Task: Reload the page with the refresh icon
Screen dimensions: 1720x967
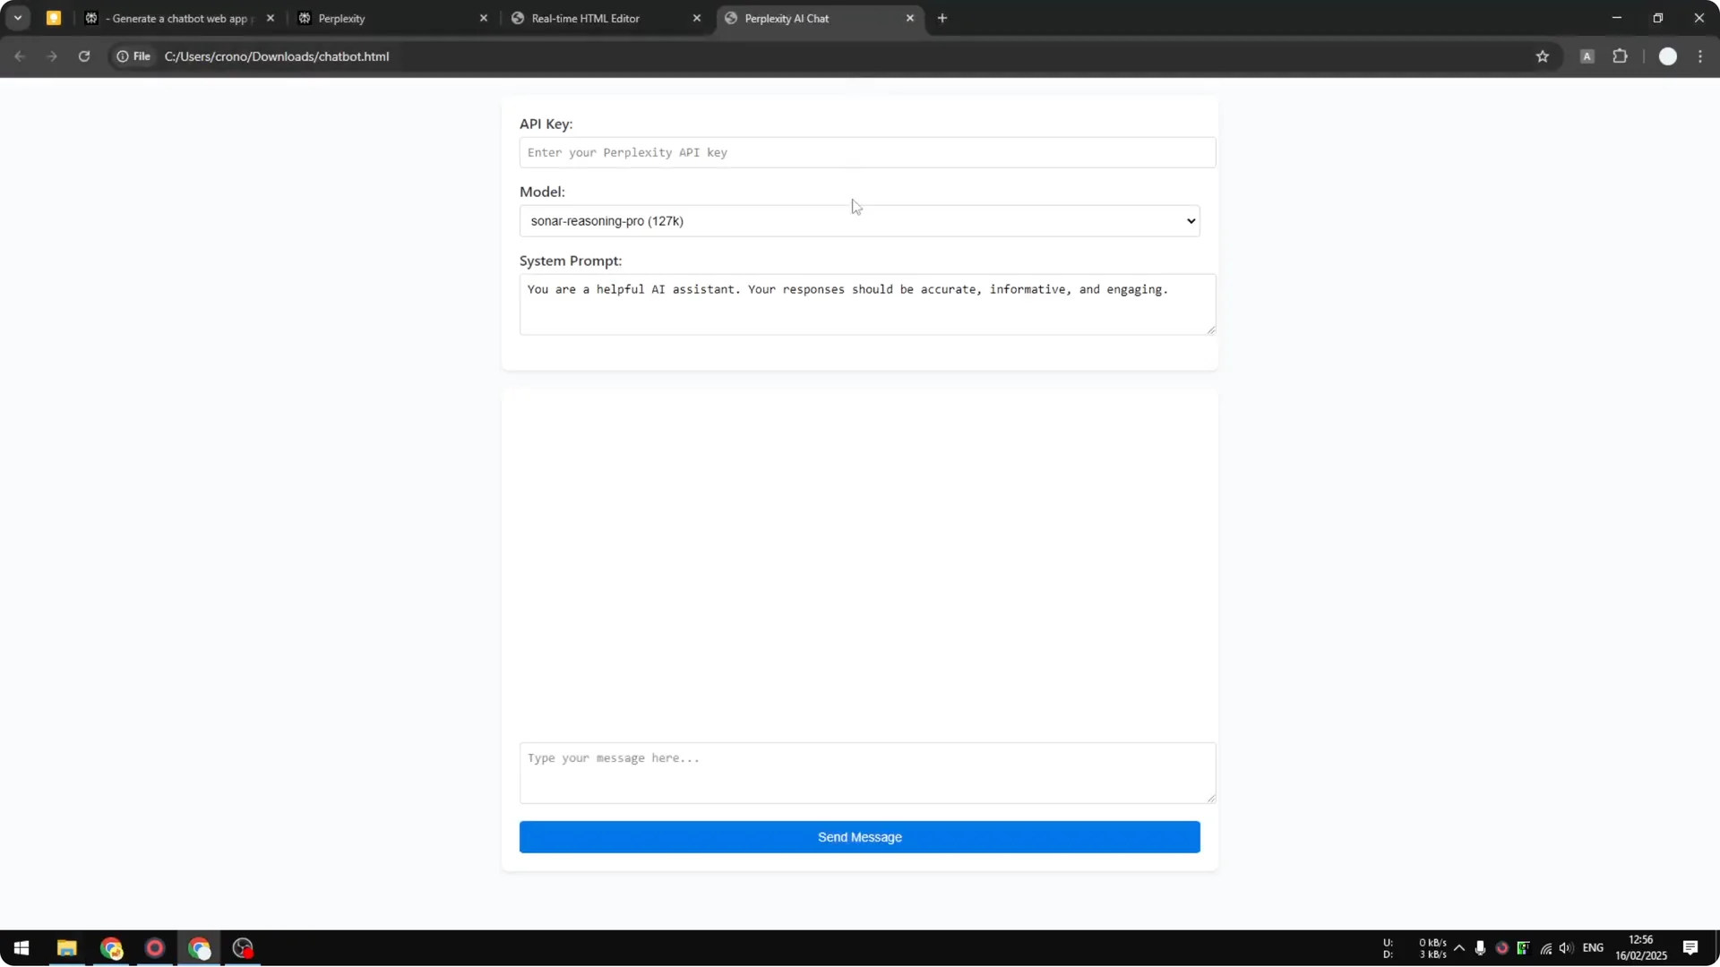Action: click(83, 56)
